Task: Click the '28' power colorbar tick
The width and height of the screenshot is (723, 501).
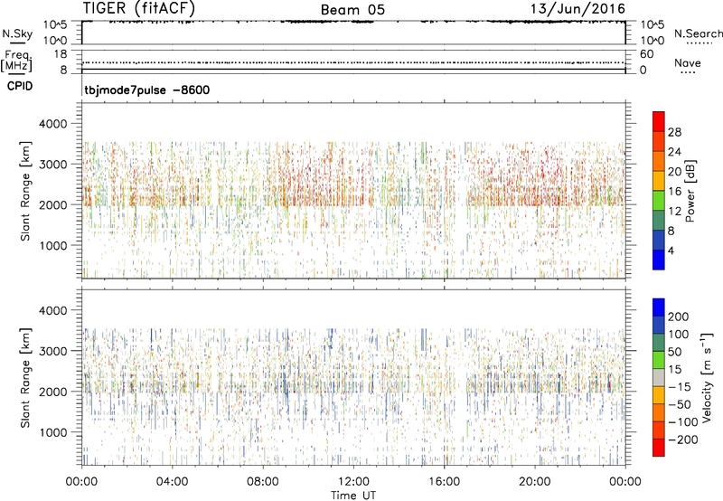Action: (674, 132)
